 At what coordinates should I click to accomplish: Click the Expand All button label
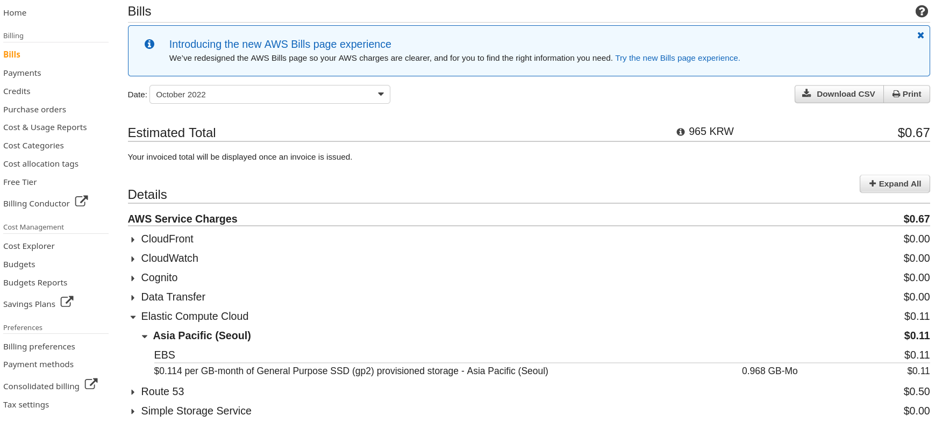click(x=900, y=184)
